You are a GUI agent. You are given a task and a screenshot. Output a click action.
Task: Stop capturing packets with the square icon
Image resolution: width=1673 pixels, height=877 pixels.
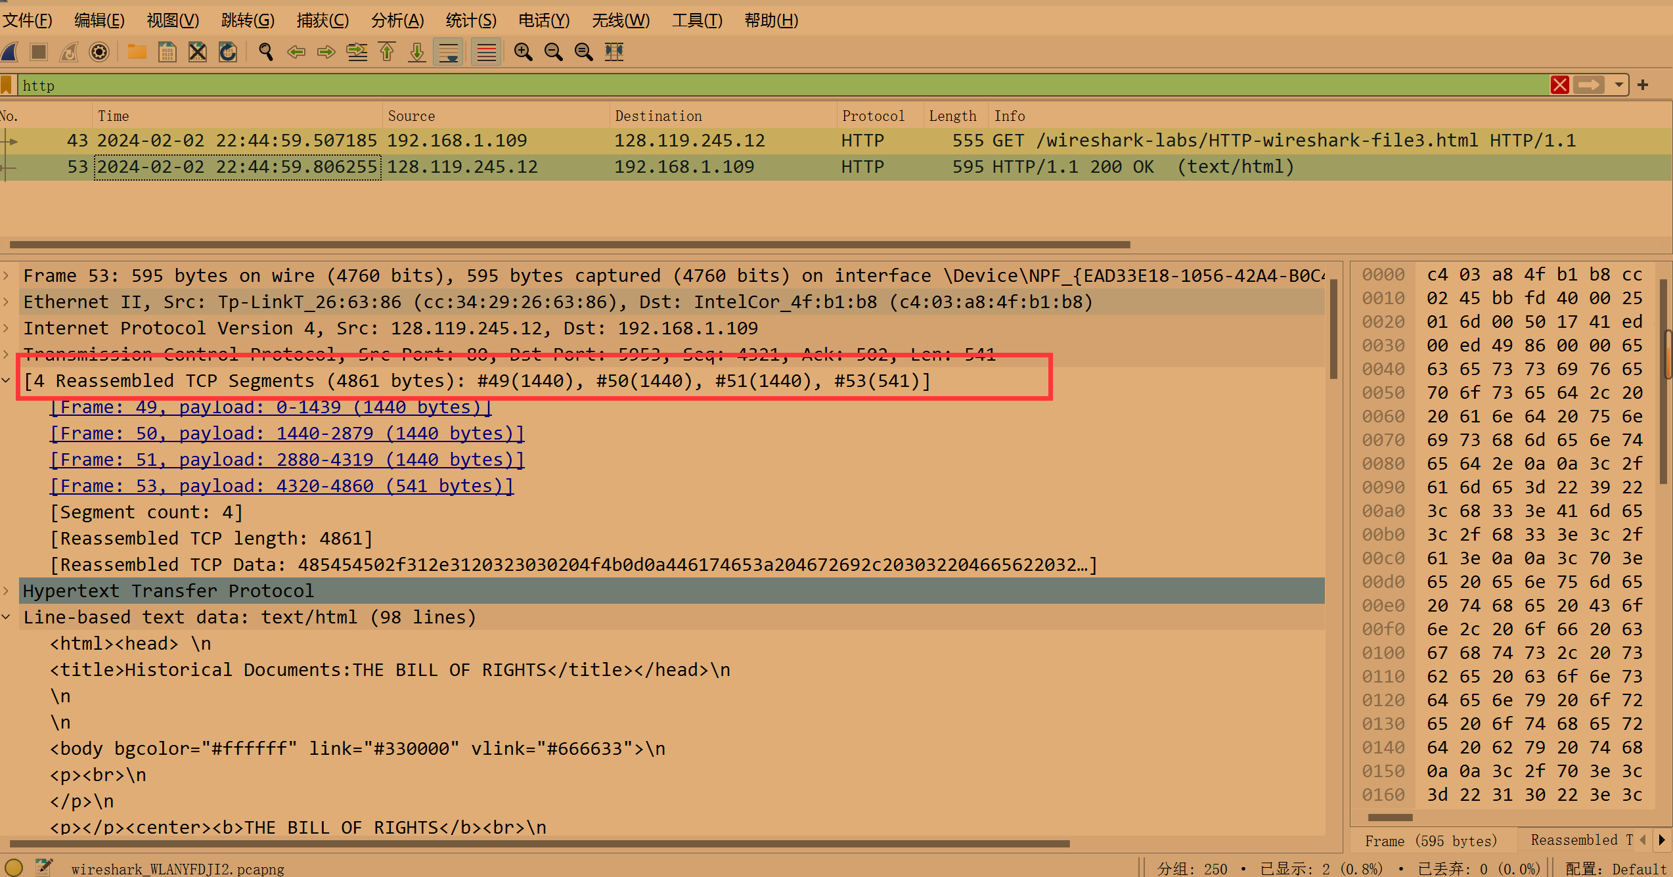coord(39,51)
